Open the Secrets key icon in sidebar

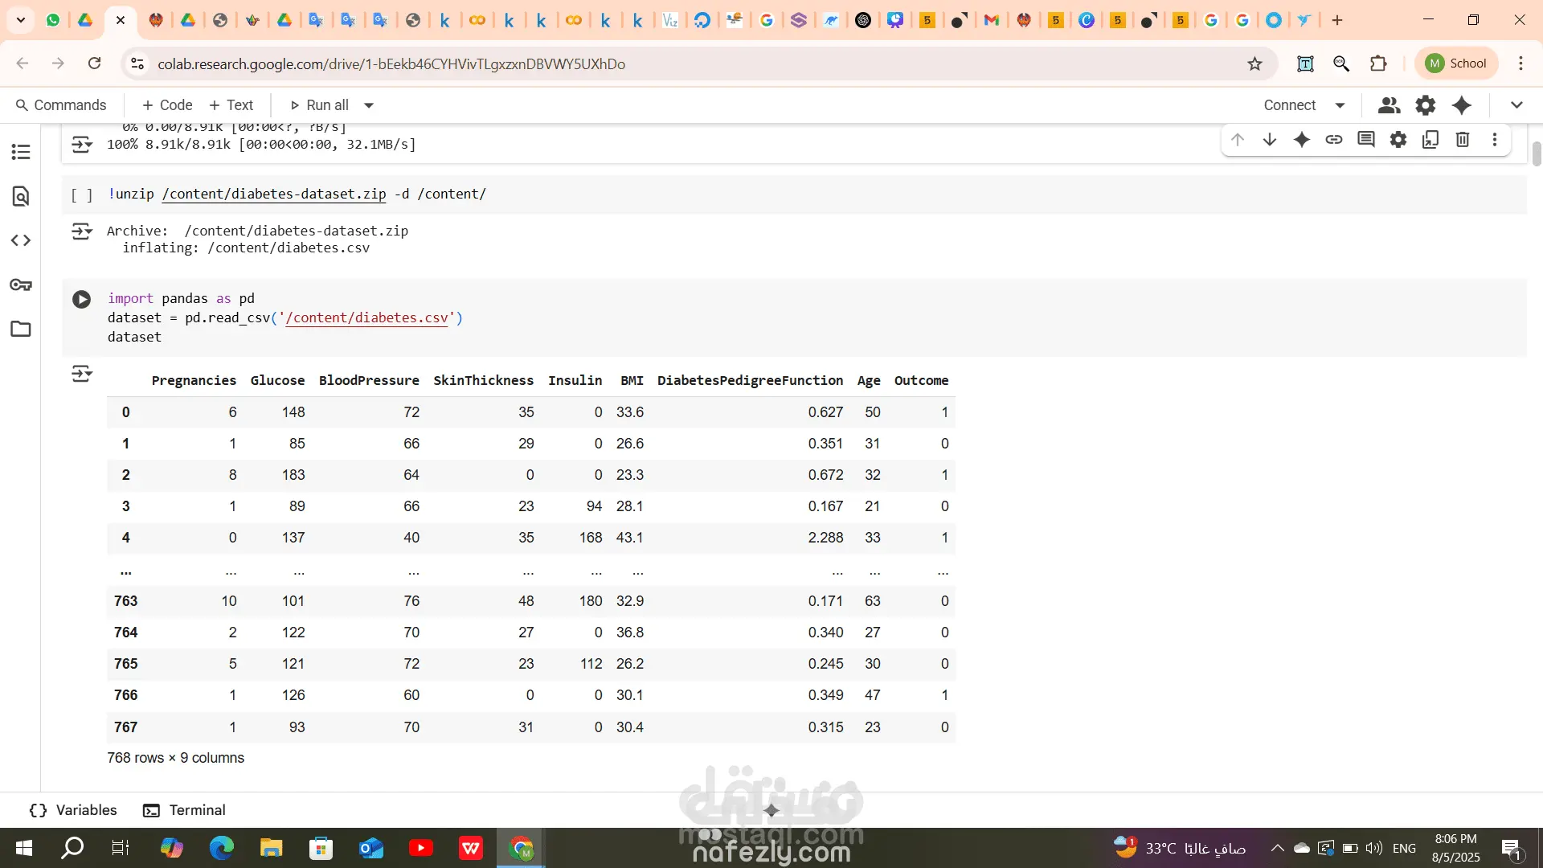coord(21,285)
